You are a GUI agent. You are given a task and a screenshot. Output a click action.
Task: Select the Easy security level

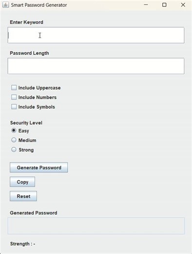pyautogui.click(x=14, y=130)
